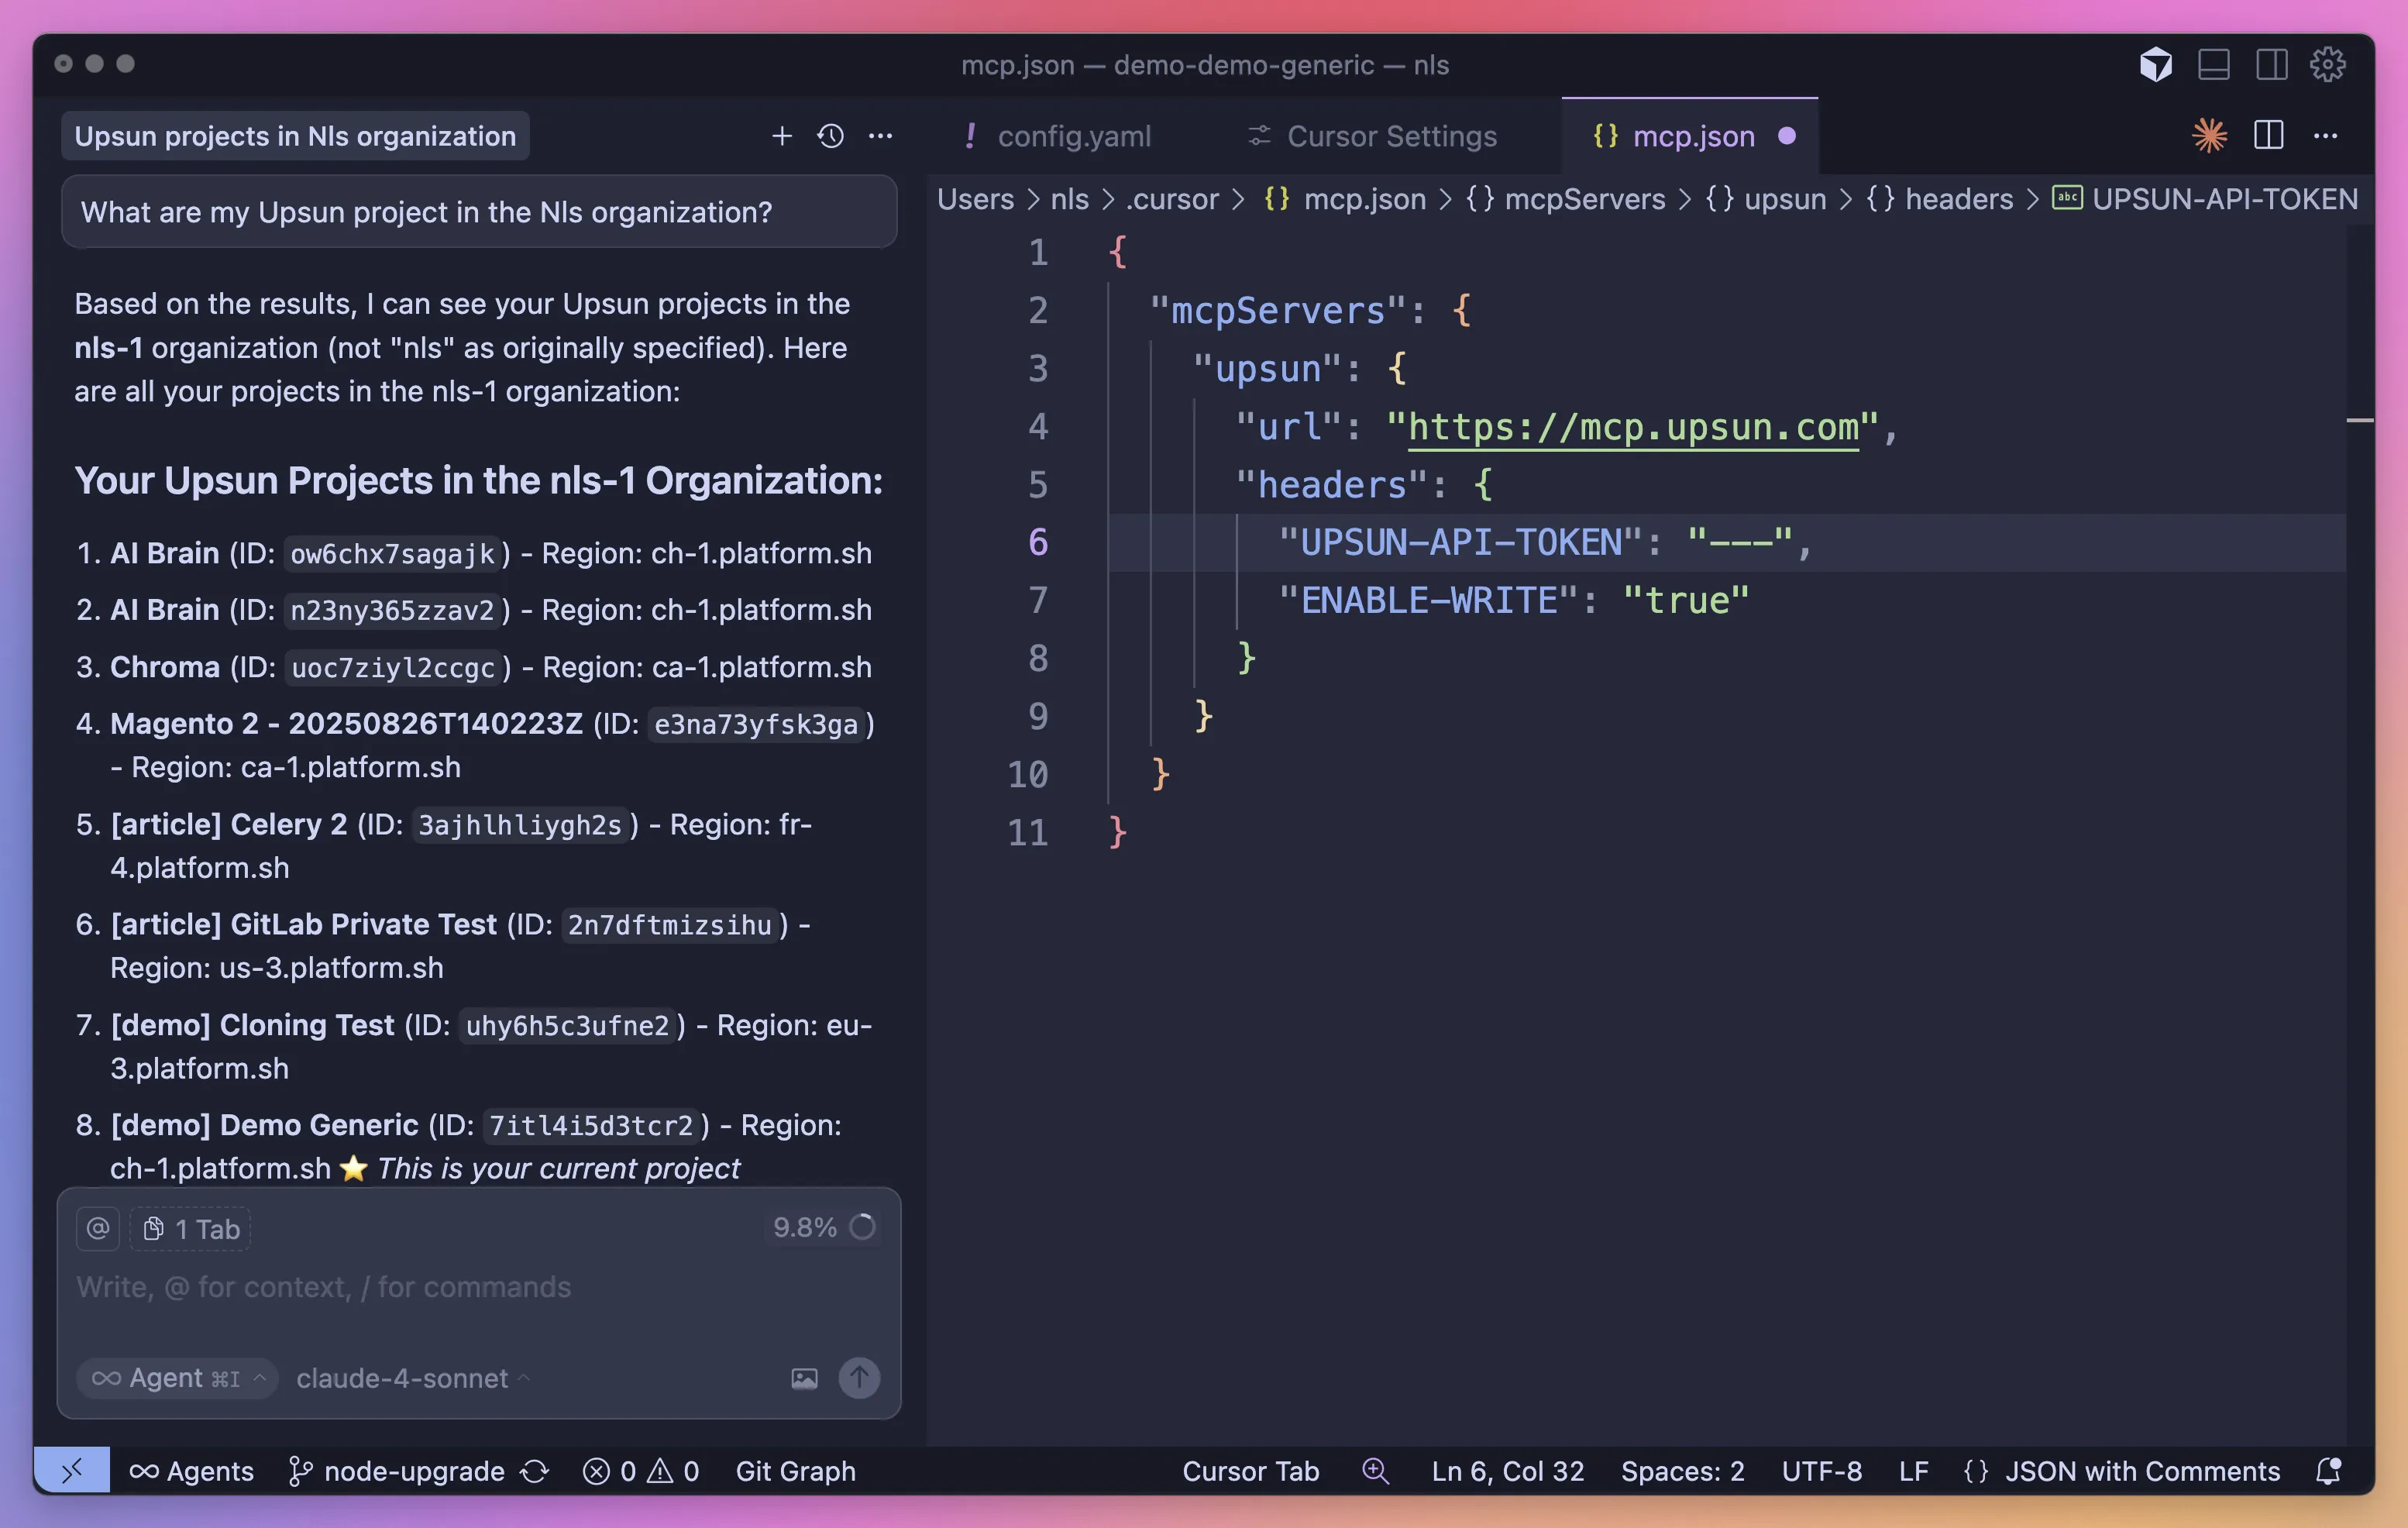Toggle the bottom panel layout
2408x1528 pixels.
tap(2213, 65)
